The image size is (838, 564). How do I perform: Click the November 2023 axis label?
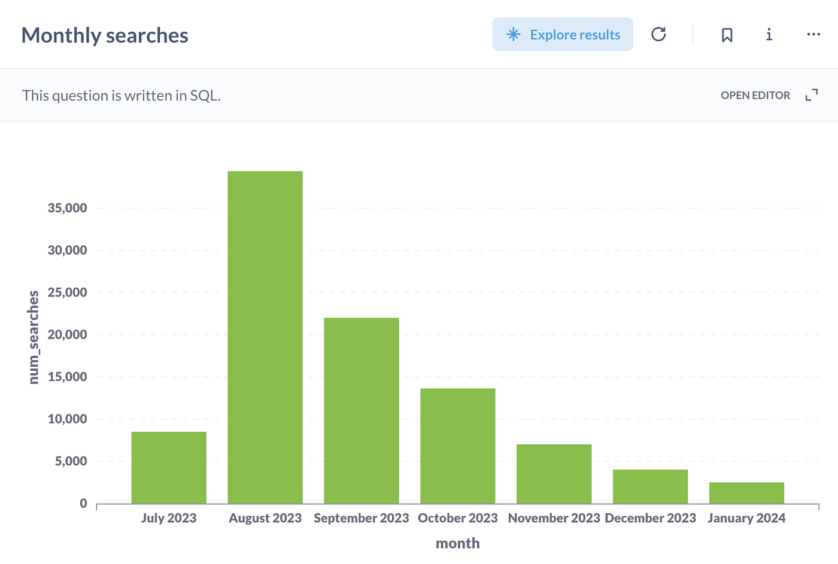coord(554,518)
